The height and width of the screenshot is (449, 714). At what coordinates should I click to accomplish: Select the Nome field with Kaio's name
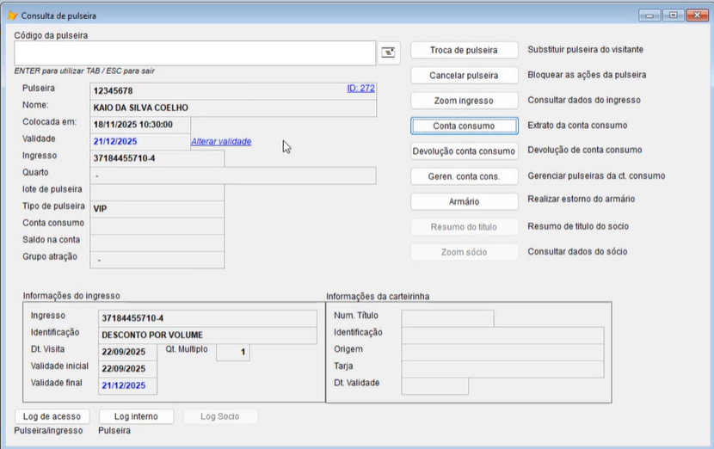(x=232, y=108)
